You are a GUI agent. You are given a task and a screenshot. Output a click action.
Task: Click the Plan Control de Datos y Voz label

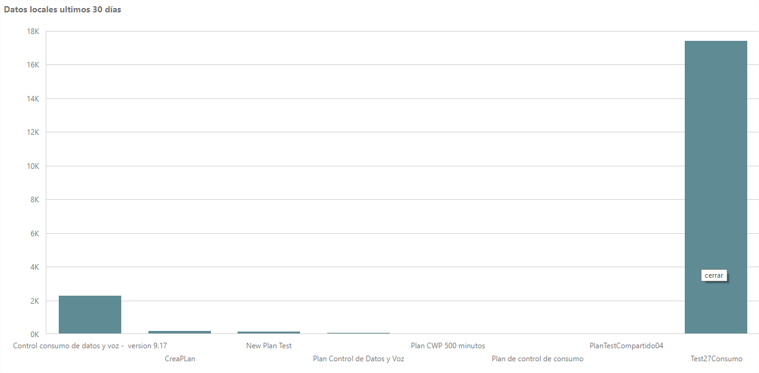pos(359,359)
